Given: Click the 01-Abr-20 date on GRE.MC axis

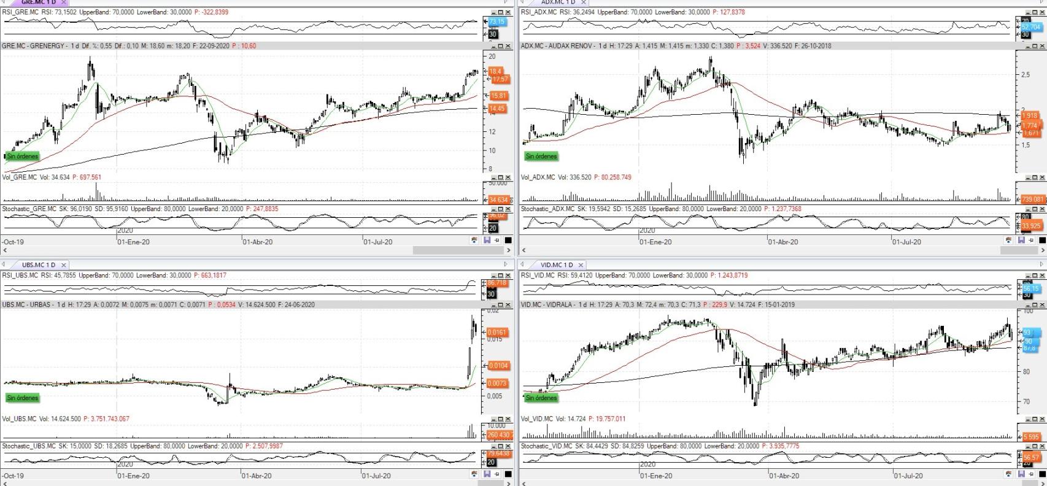Looking at the screenshot, I should tap(258, 242).
